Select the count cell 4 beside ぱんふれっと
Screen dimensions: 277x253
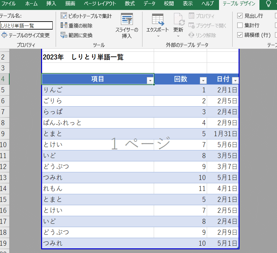(180, 123)
